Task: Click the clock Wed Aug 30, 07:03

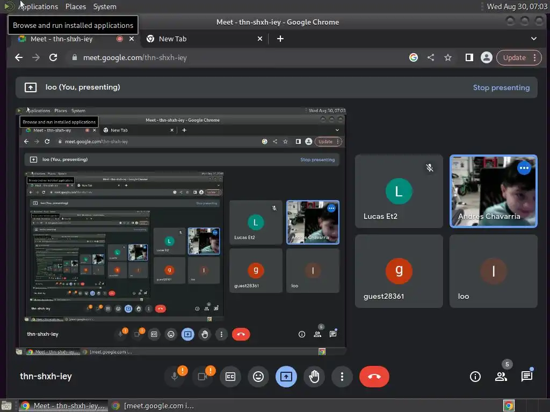Action: (x=517, y=6)
